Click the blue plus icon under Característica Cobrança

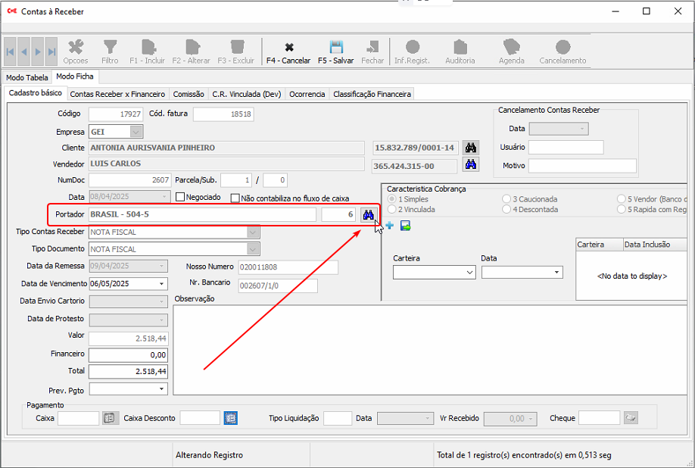389,226
